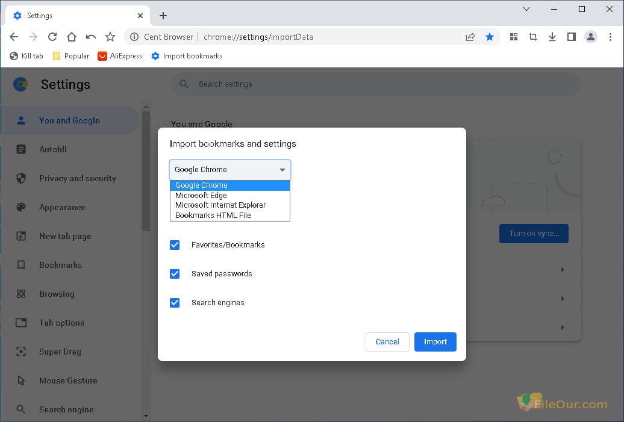This screenshot has width=624, height=422.
Task: Choose Bookmarks HTML File option
Action: point(230,215)
